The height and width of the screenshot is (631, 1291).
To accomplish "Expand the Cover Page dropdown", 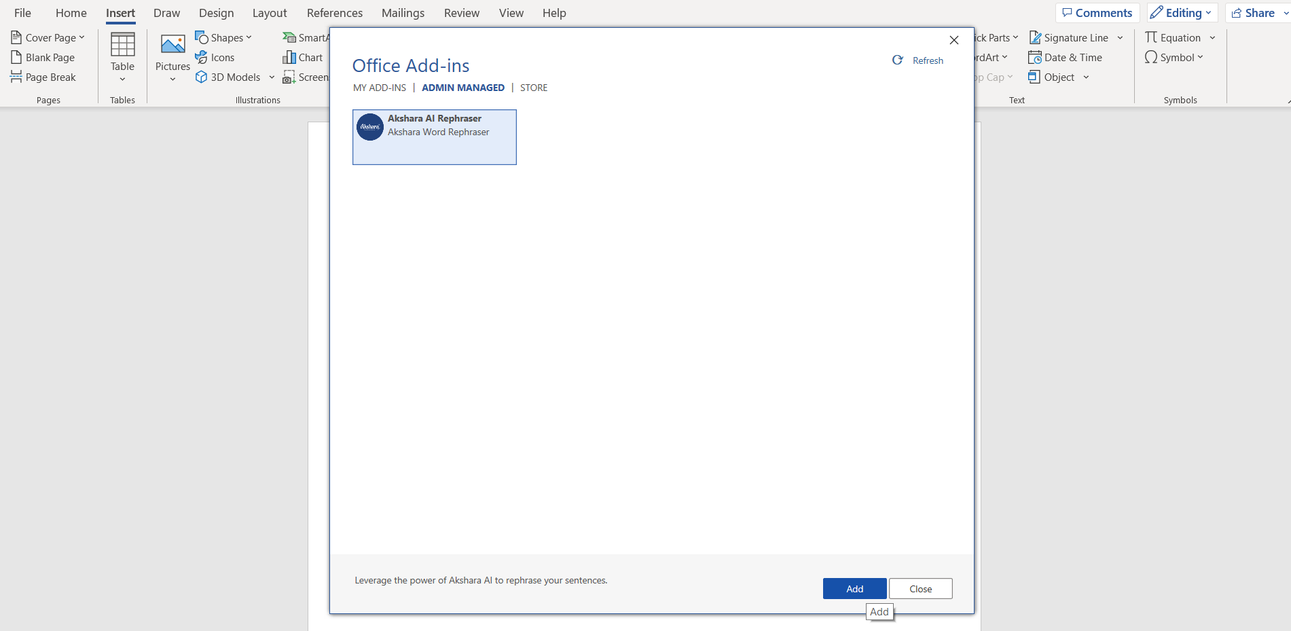I will [81, 38].
